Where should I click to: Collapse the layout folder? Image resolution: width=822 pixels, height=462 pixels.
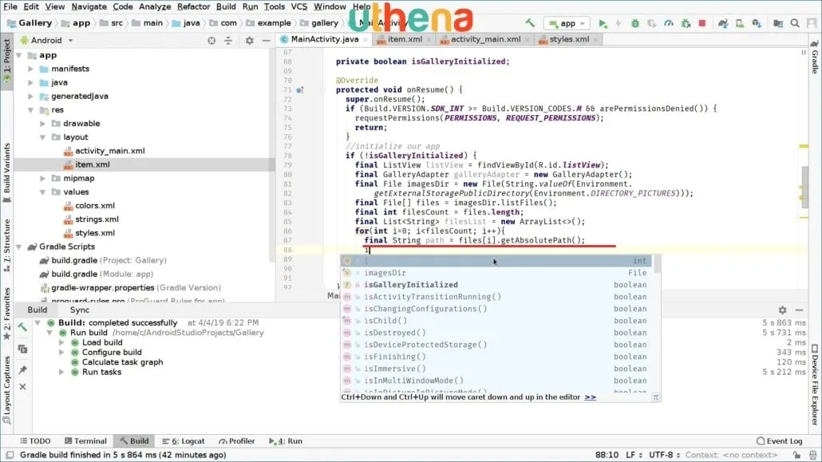[x=43, y=137]
